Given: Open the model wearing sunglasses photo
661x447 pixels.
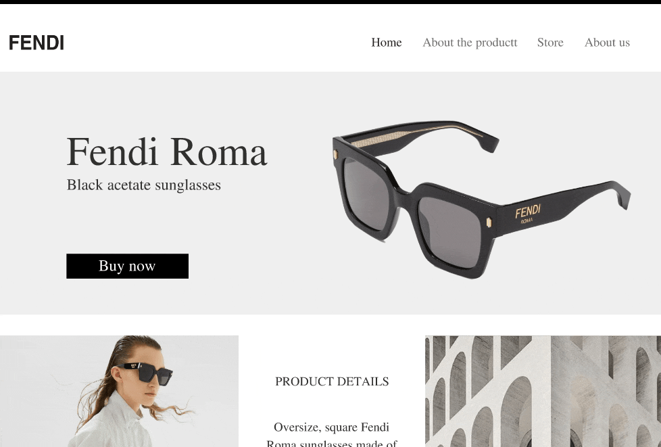Looking at the screenshot, I should [x=120, y=392].
